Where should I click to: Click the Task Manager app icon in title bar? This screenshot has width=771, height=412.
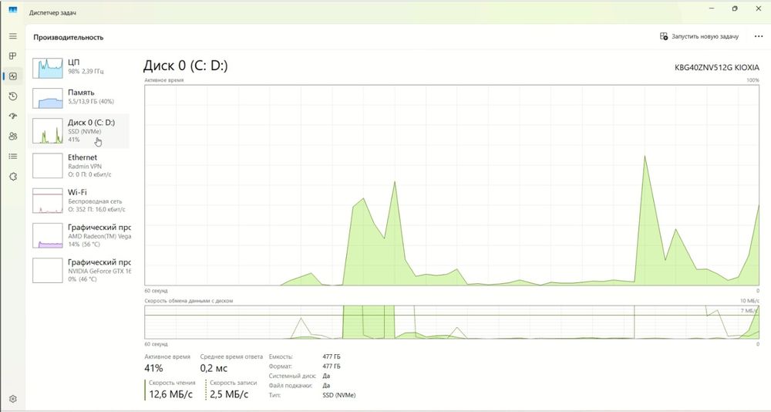(x=13, y=9)
